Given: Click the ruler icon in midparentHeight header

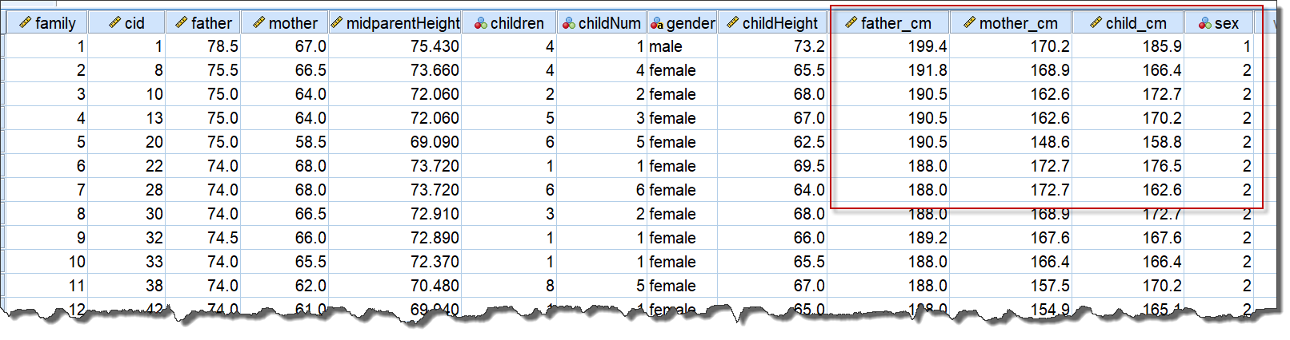Looking at the screenshot, I should (337, 23).
